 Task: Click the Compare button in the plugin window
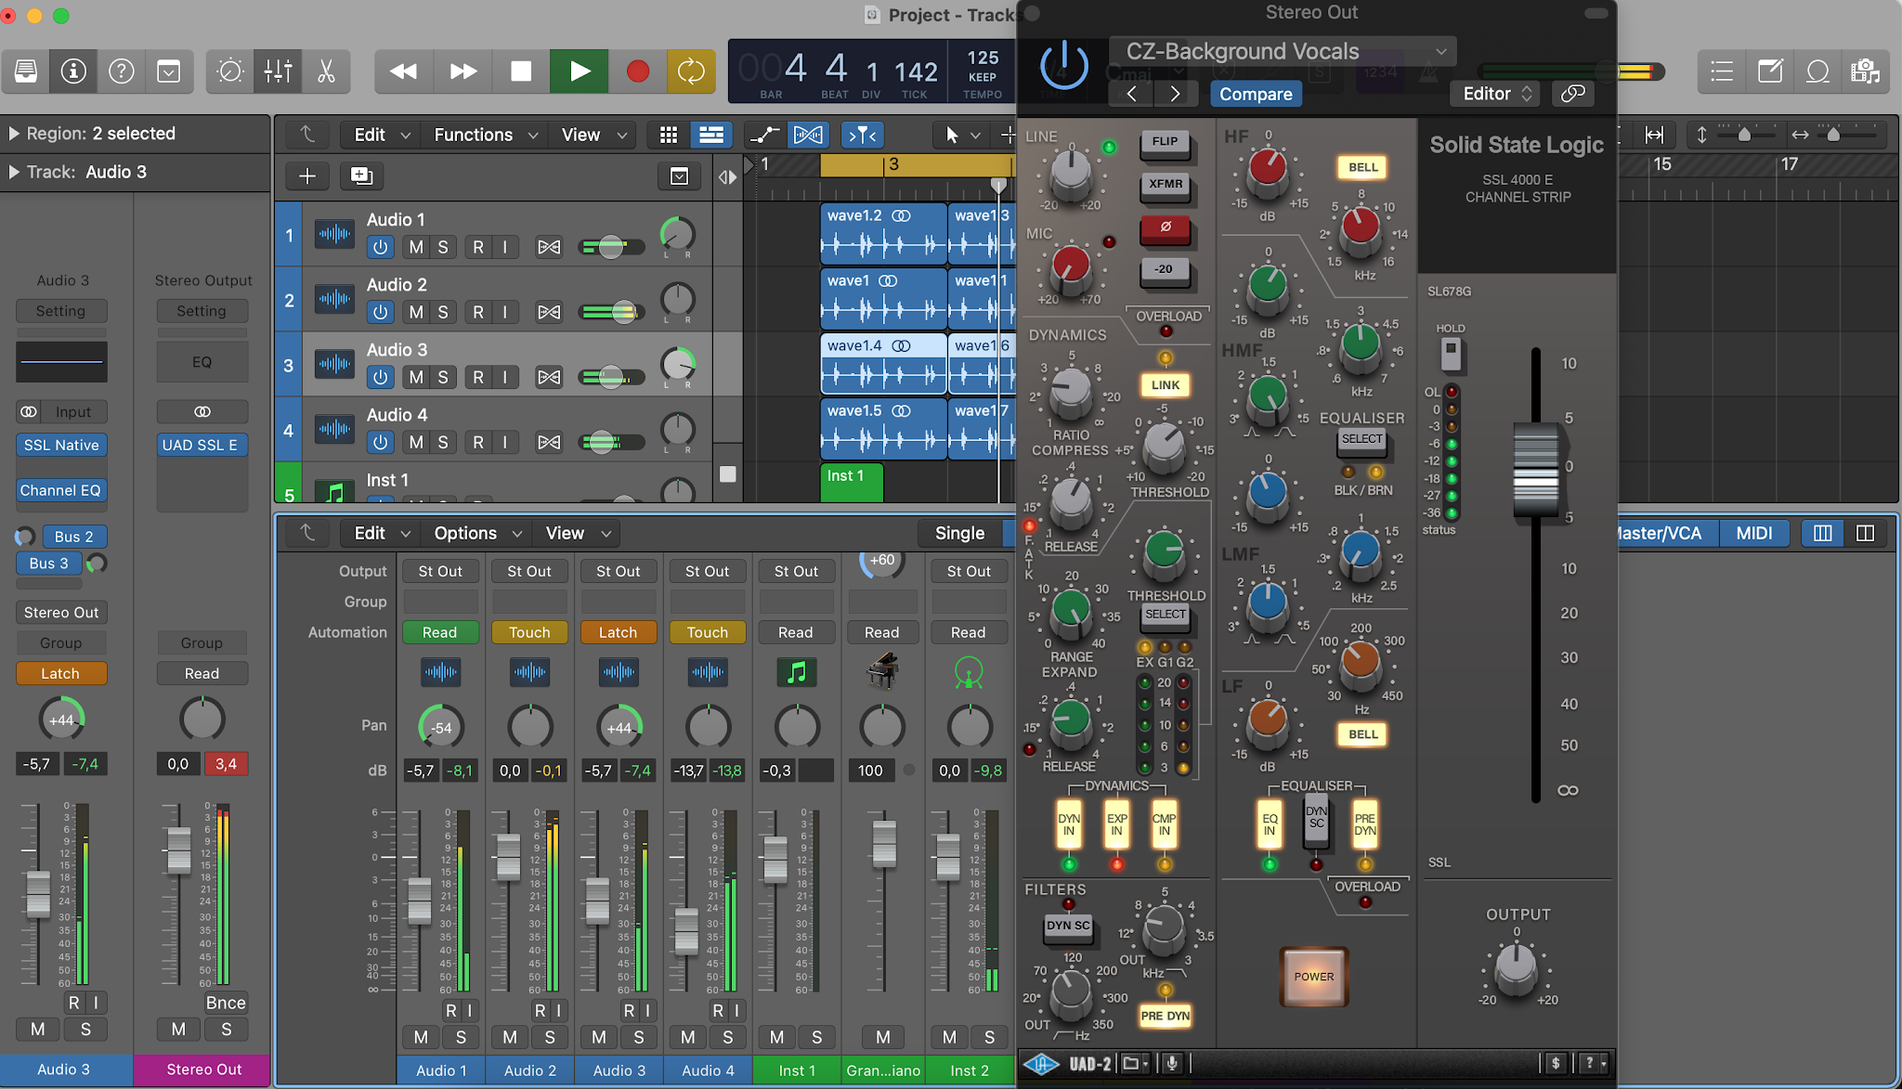click(x=1256, y=93)
